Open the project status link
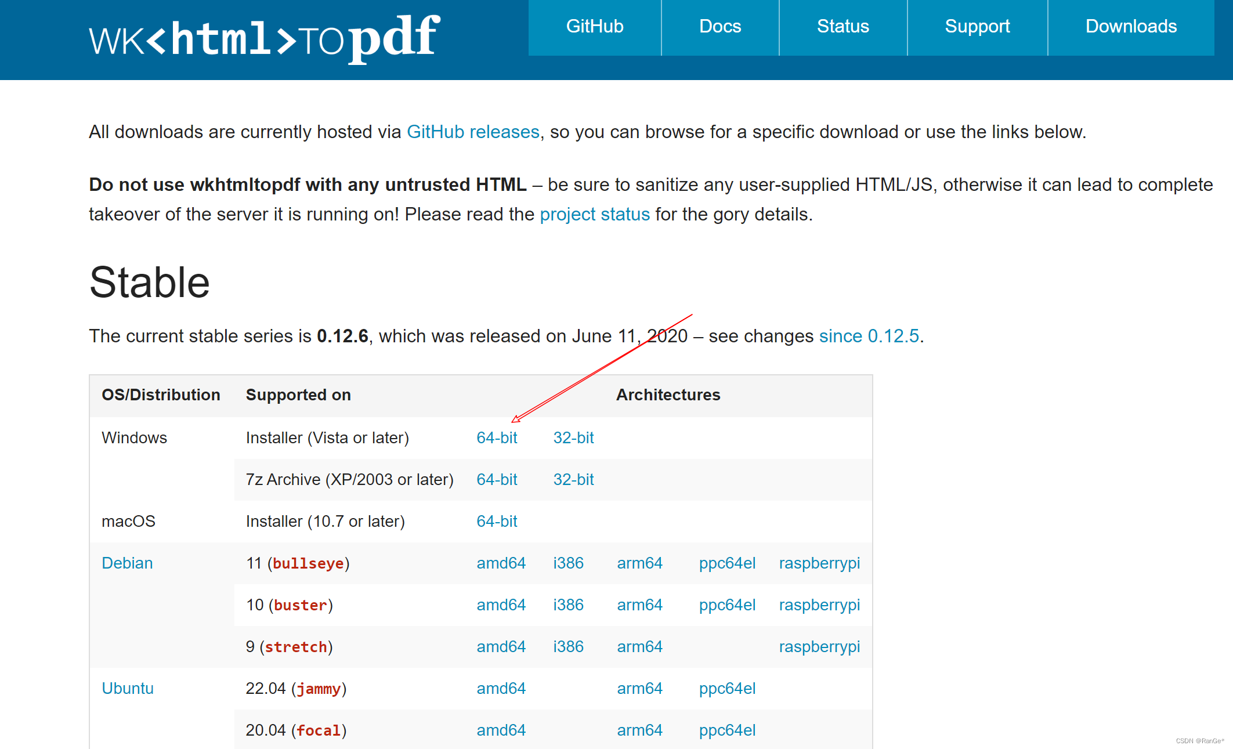 [x=594, y=214]
